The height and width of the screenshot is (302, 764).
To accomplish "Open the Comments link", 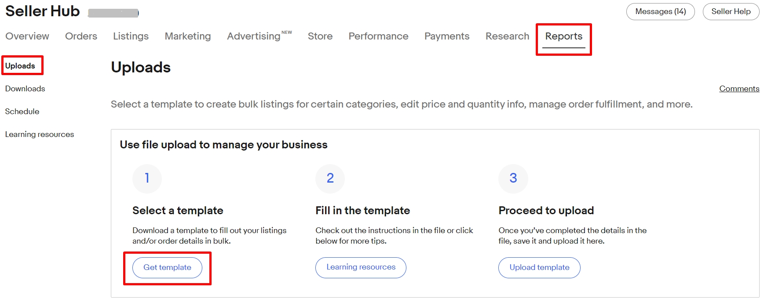I will [x=739, y=88].
